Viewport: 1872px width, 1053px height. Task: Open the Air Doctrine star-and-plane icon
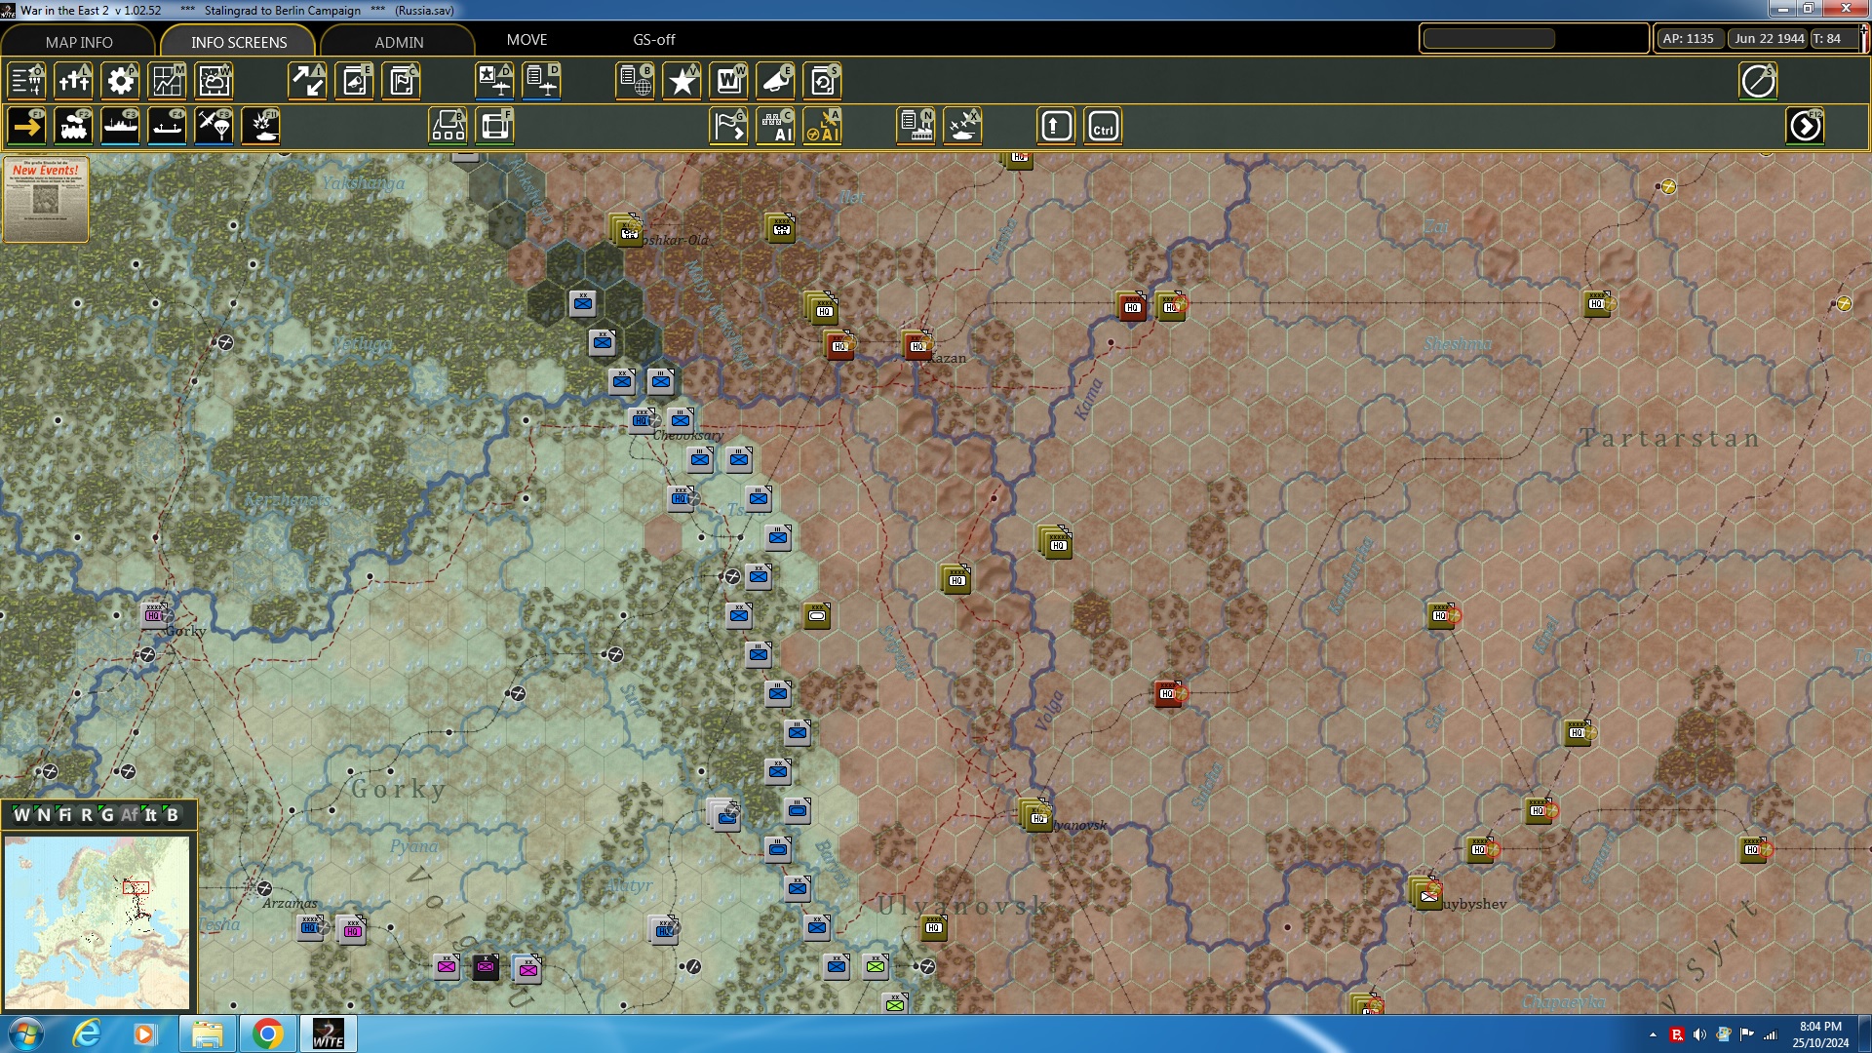coord(495,81)
